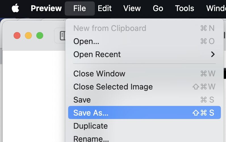Image resolution: width=226 pixels, height=142 pixels.
Task: Open the Tools menu
Action: point(185,8)
